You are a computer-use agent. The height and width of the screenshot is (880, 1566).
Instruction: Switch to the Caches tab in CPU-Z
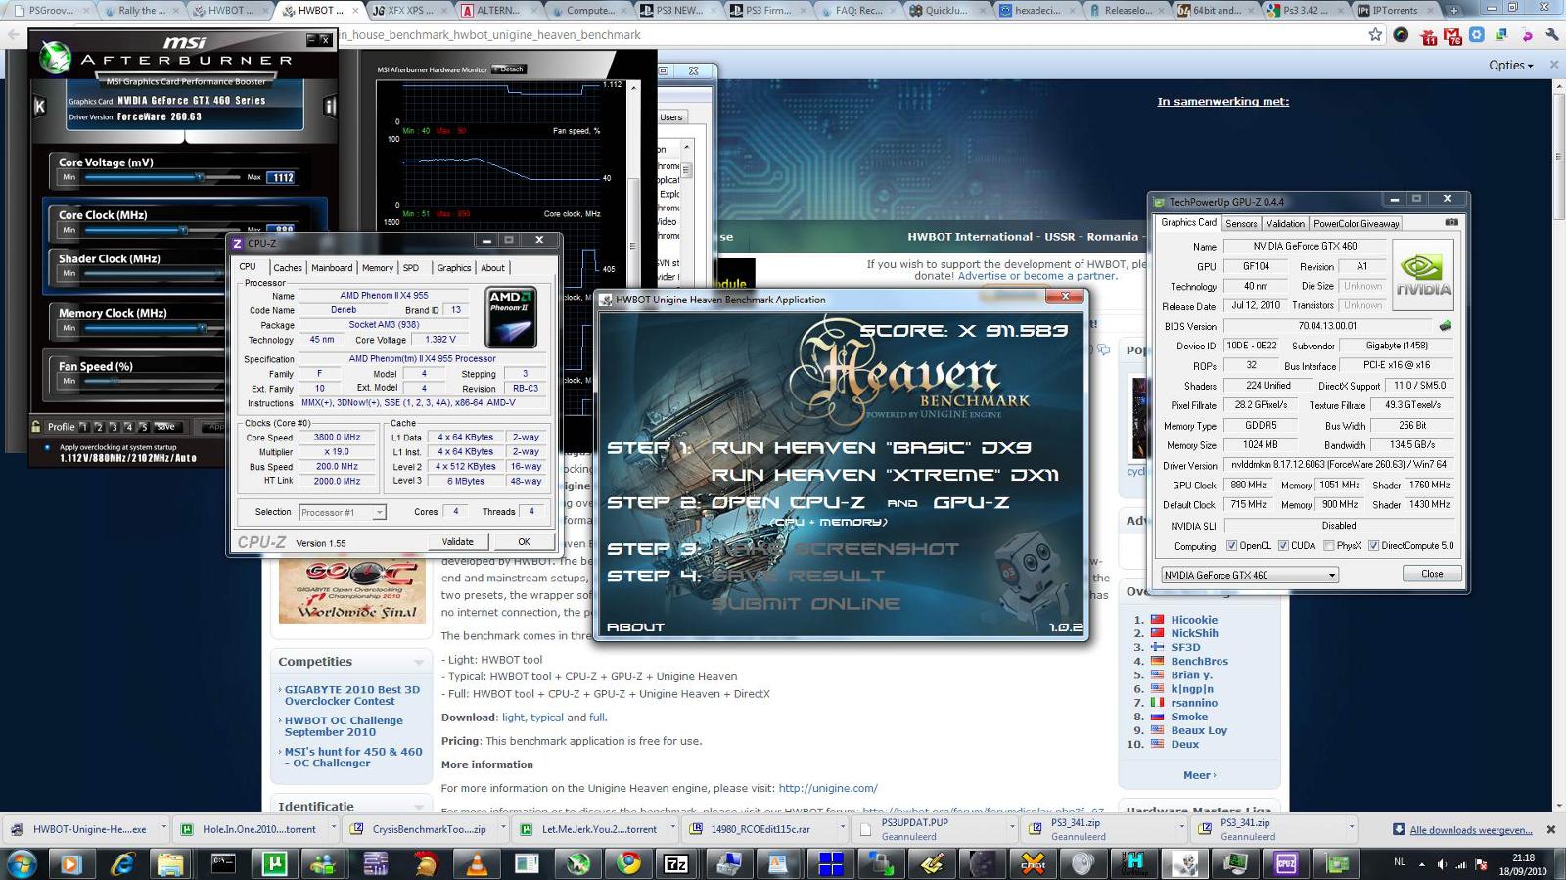click(288, 267)
